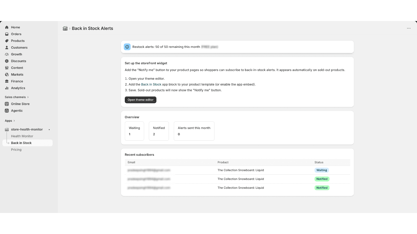This screenshot has width=417, height=234.
Task: Click the Online Store storefront icon
Action: click(x=7, y=104)
